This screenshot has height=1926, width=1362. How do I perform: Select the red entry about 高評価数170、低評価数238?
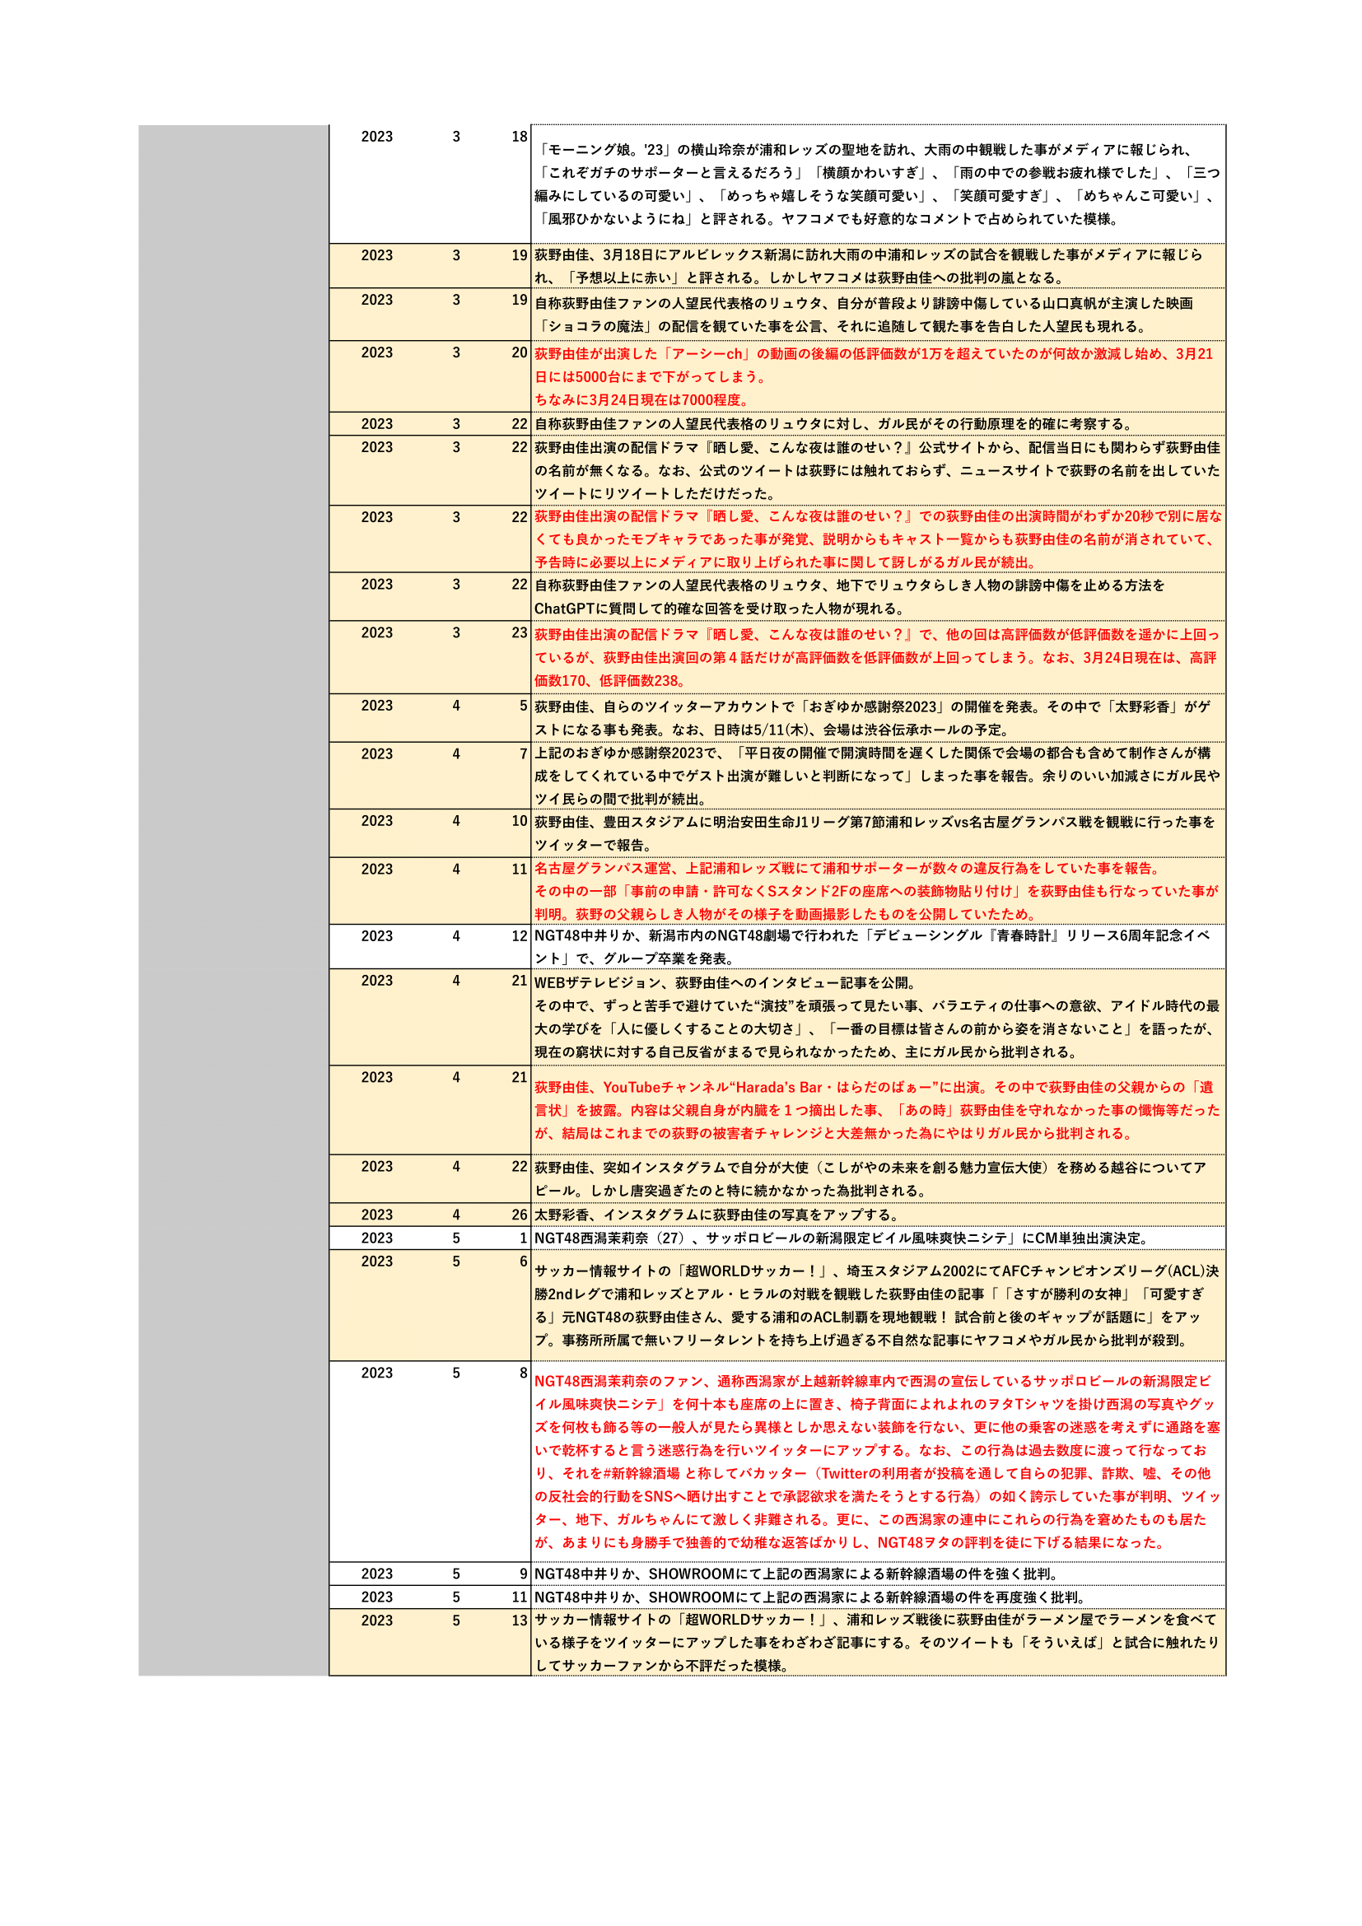(x=878, y=658)
